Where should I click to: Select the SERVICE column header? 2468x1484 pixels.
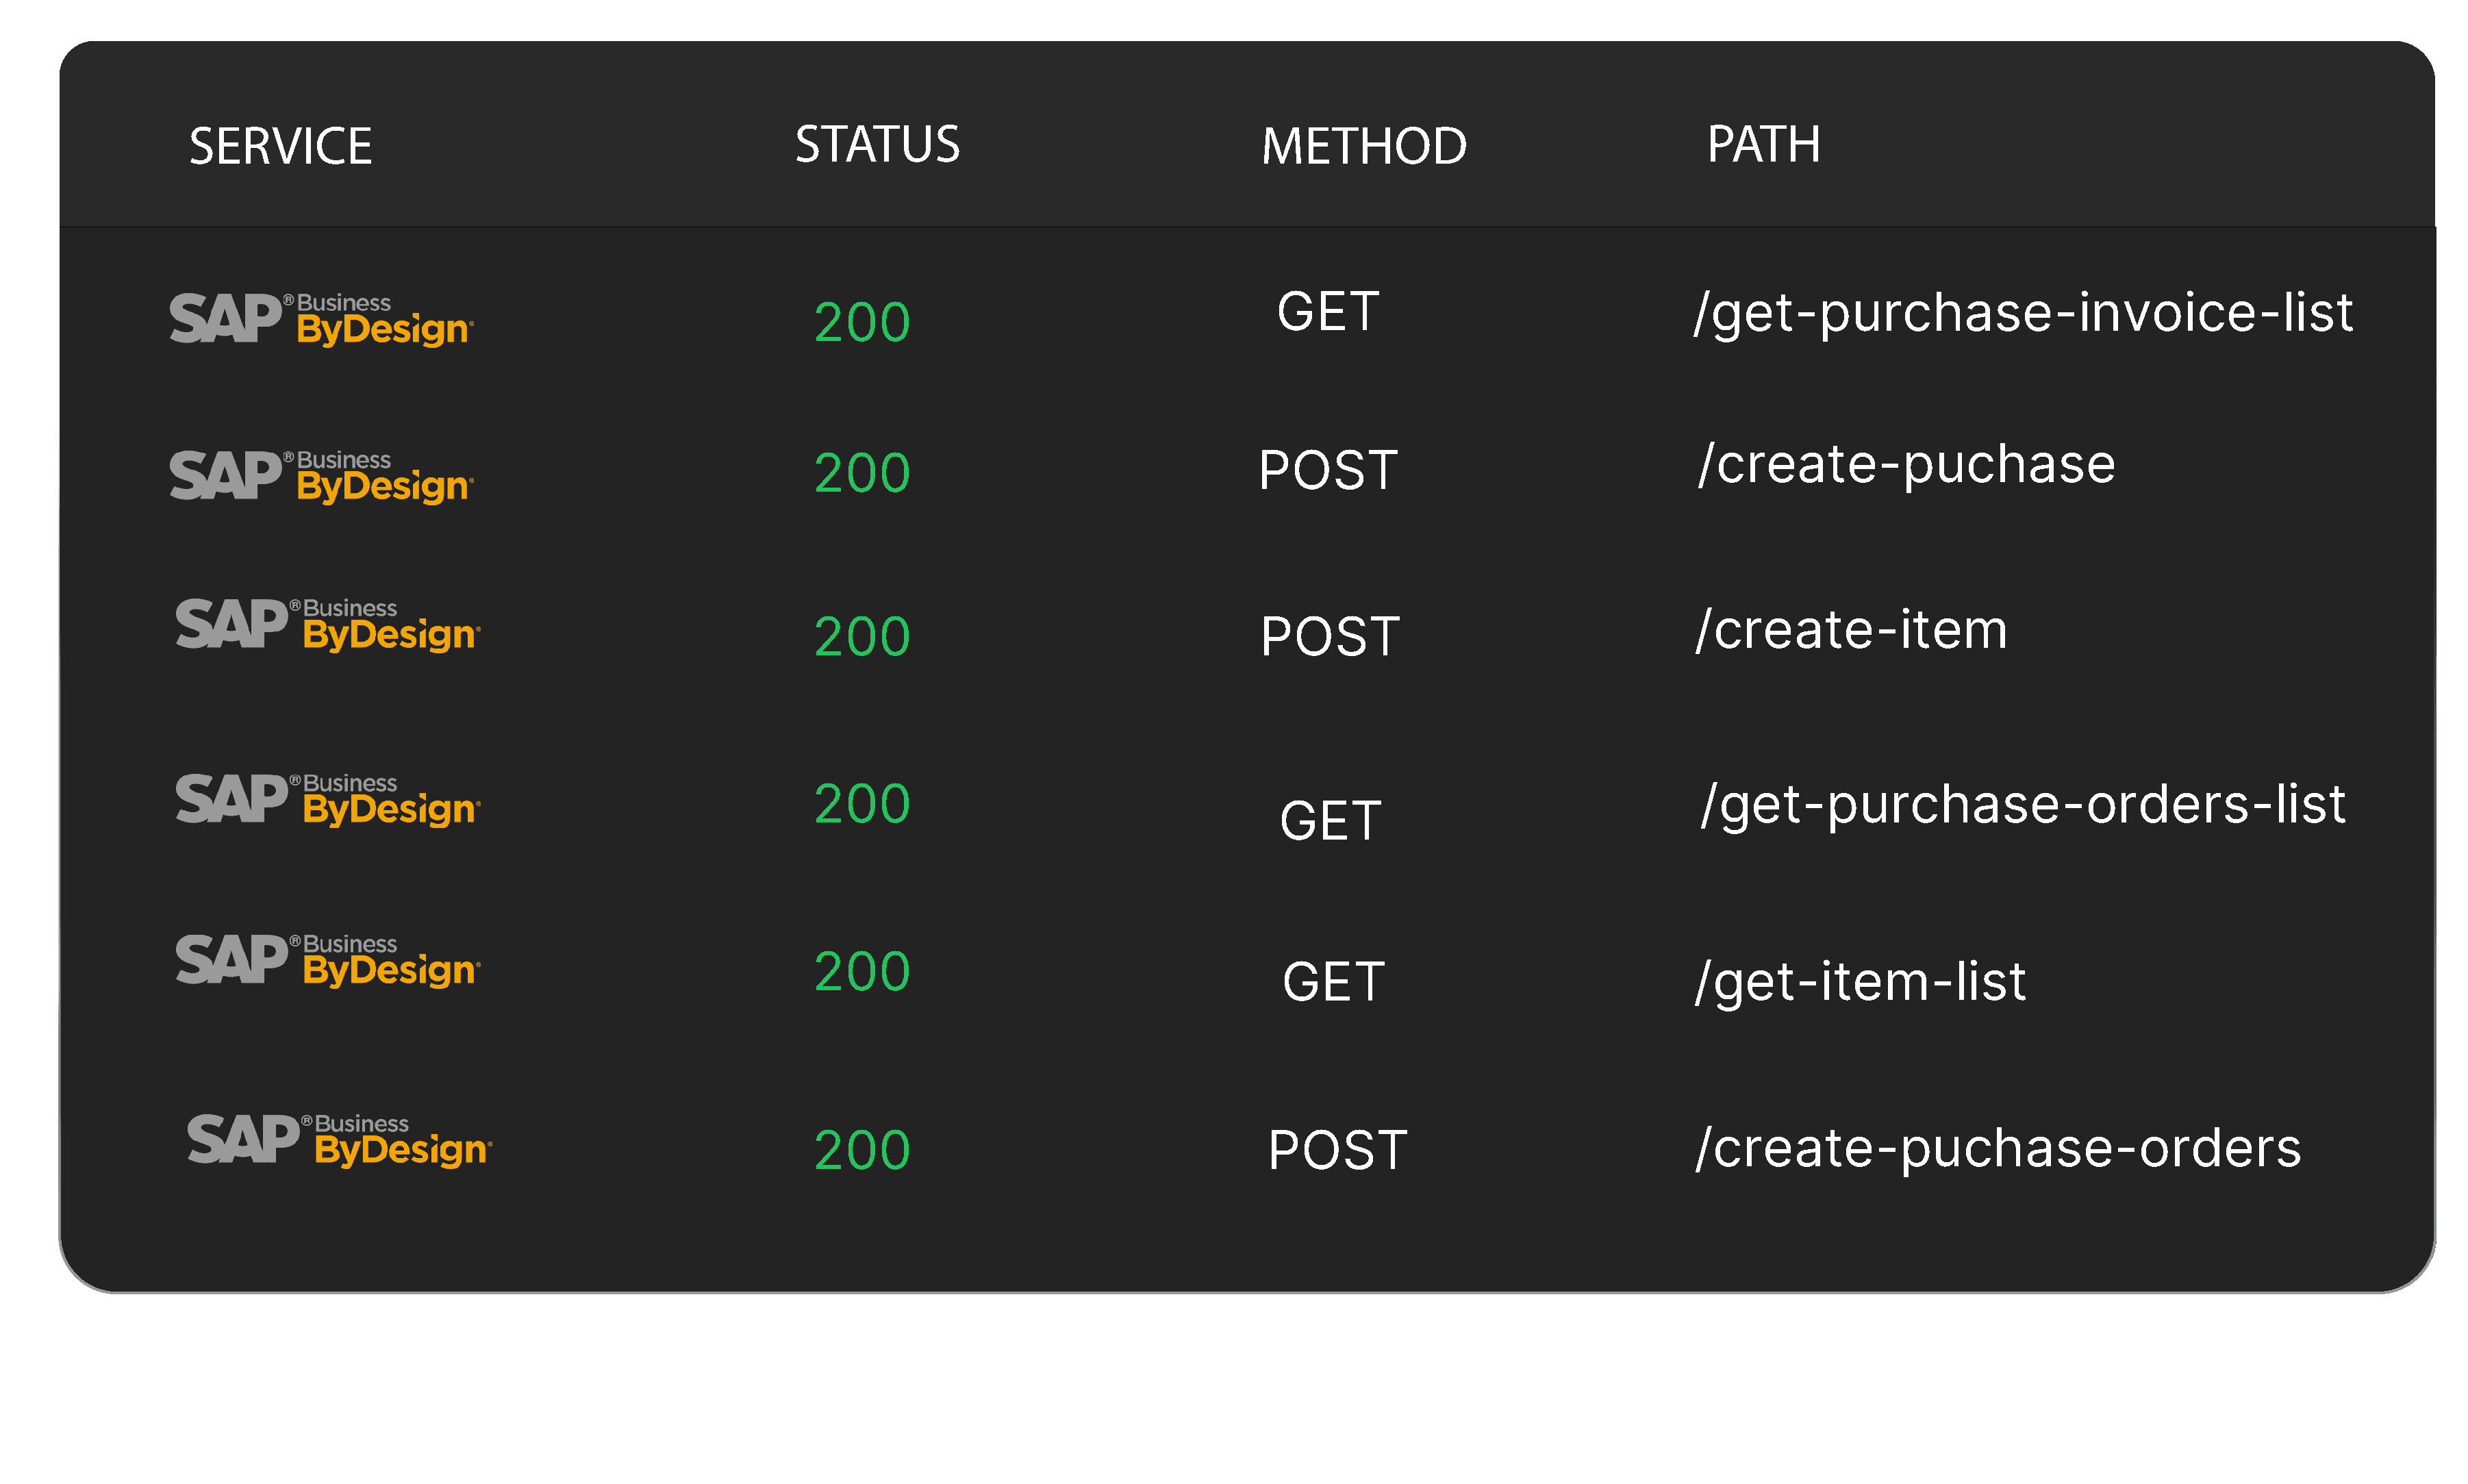280,146
